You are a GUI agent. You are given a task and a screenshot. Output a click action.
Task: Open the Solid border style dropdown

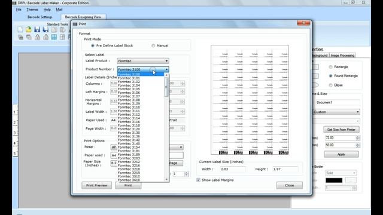(341, 173)
